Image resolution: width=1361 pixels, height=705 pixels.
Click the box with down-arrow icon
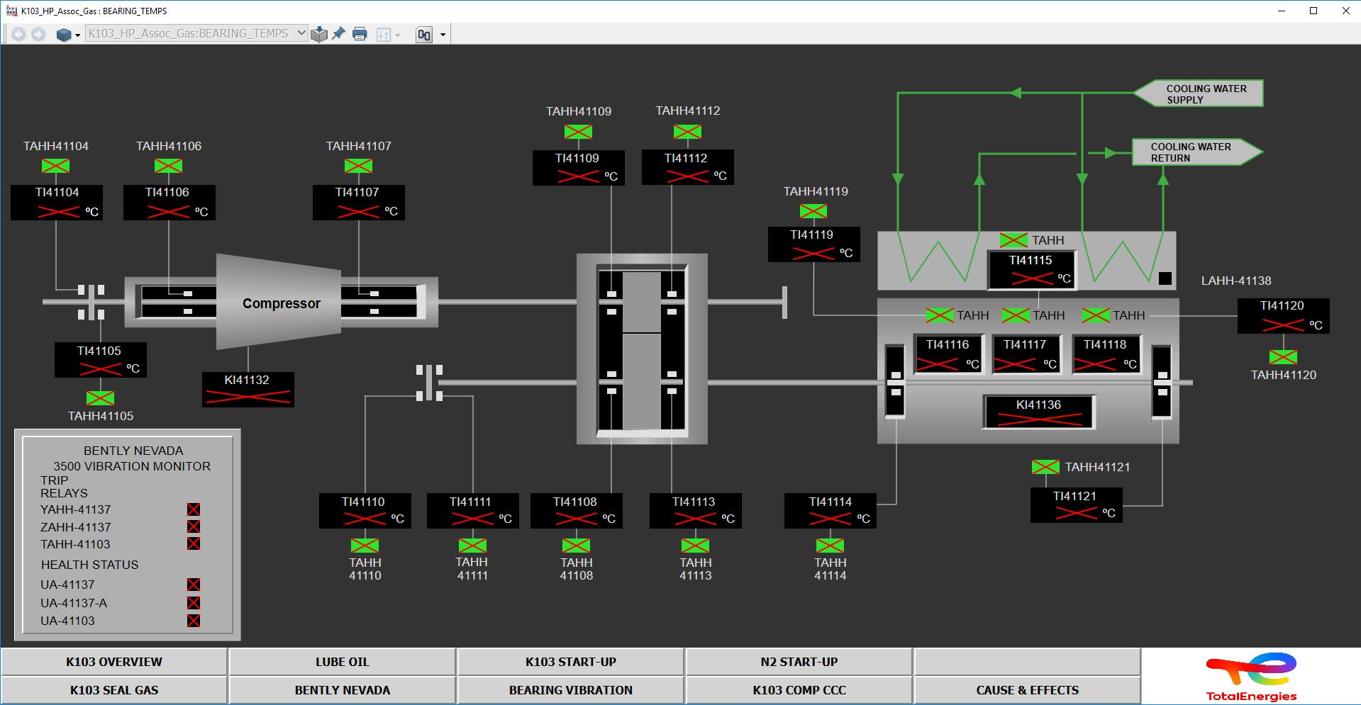click(319, 34)
